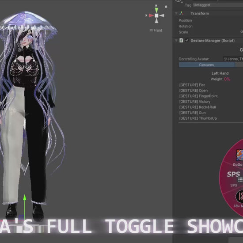This screenshot has width=243, height=243.
Task: Select the Left Hand Fist gesture
Action: coord(192,85)
